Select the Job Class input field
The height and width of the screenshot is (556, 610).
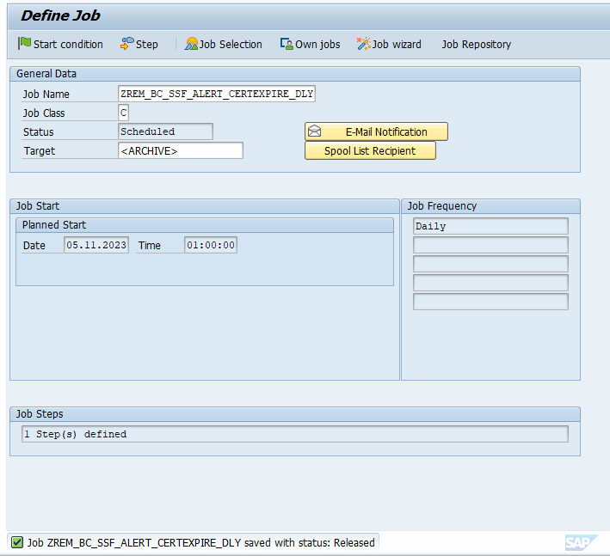tap(123, 113)
